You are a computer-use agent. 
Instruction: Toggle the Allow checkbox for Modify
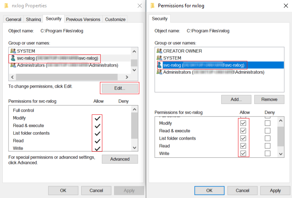(x=243, y=123)
